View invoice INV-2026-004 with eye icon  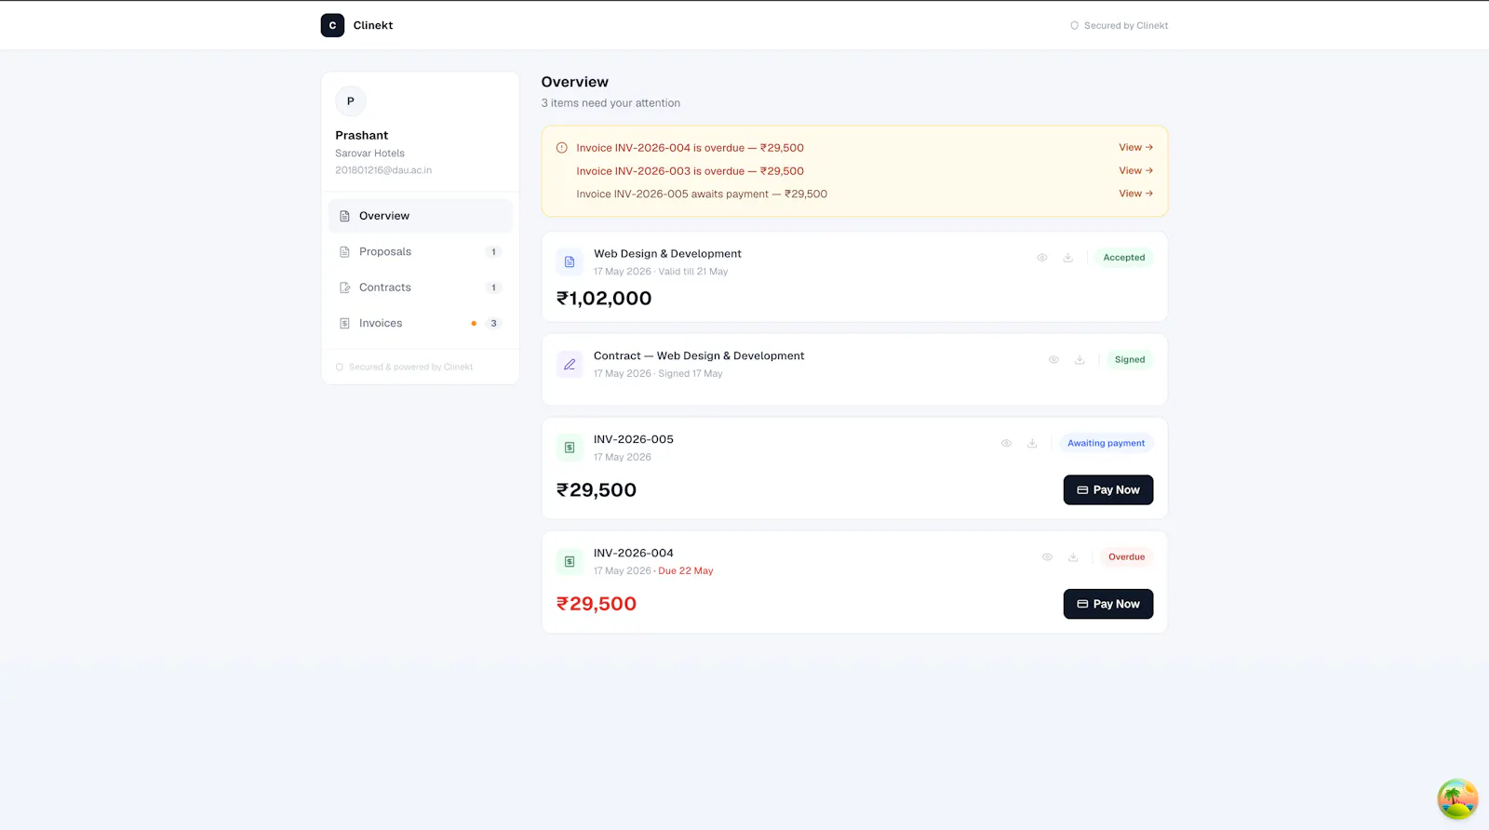point(1047,557)
